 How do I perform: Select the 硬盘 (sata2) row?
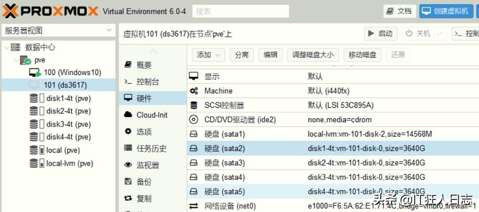(x=333, y=149)
